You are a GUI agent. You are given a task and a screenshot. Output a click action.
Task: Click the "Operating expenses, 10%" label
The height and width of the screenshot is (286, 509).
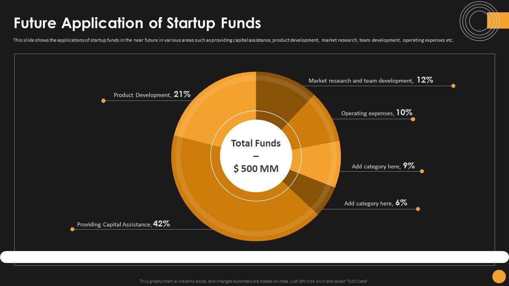pyautogui.click(x=377, y=113)
